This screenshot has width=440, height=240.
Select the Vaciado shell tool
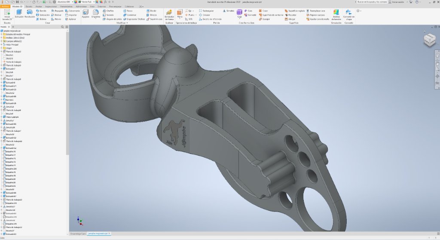click(108, 15)
